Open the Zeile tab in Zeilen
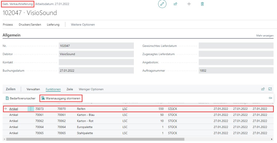277x143 pixels. [70, 89]
